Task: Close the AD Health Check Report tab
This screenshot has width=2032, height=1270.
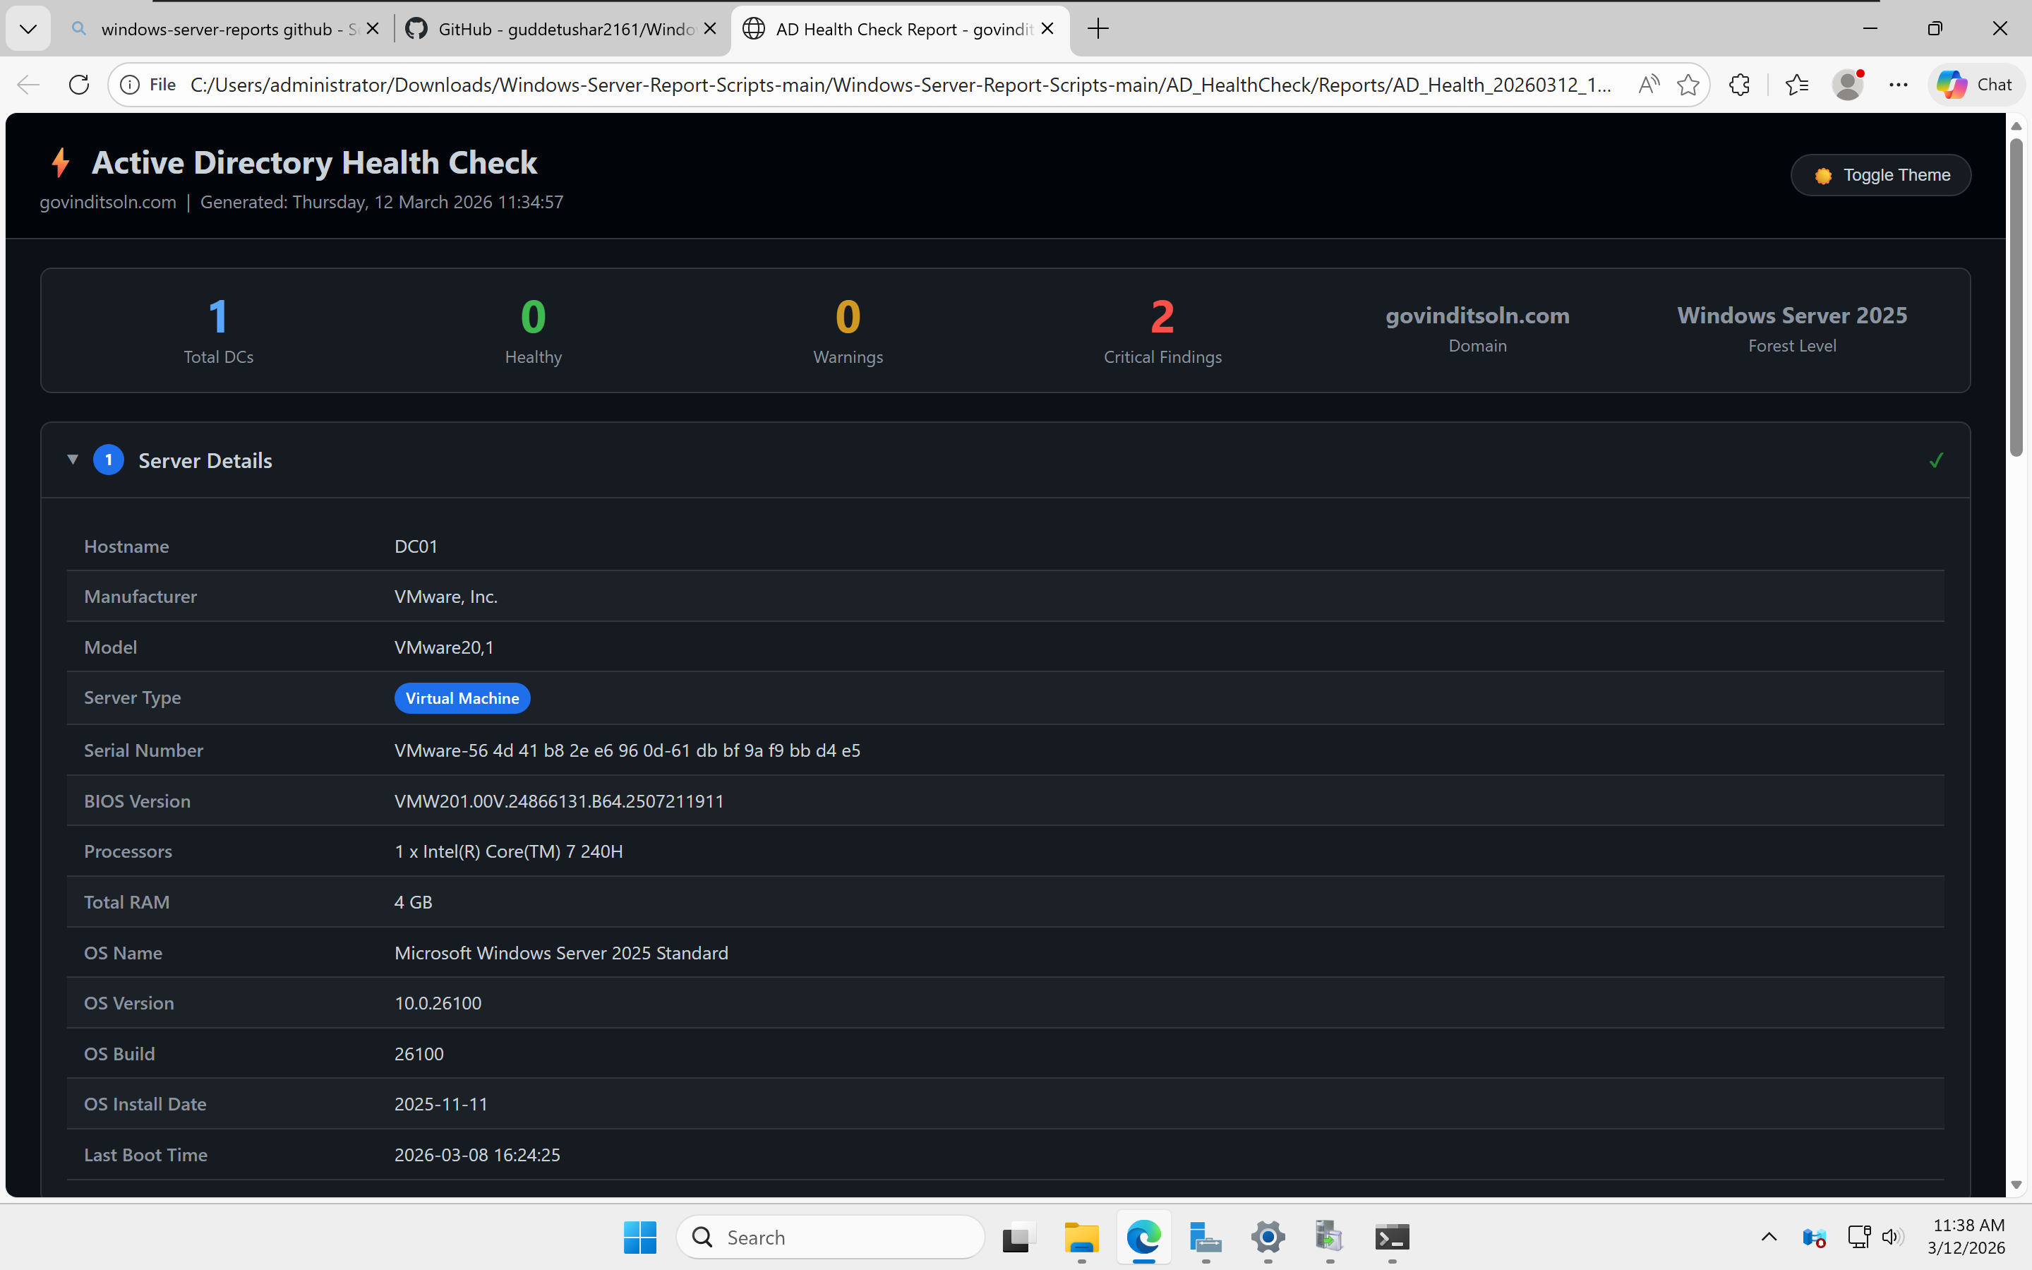Action: click(1048, 30)
